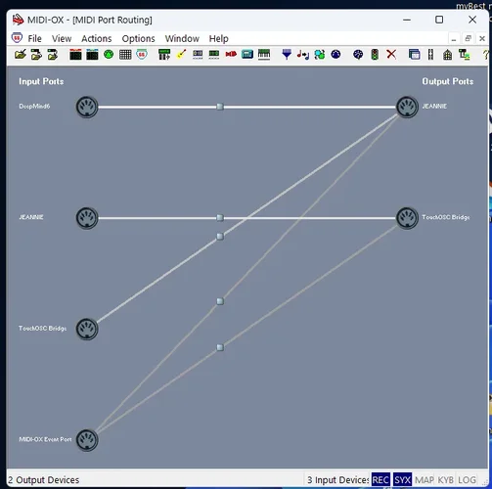Click the network devices toolbar icon
Image resolution: width=492 pixels, height=489 pixels.
point(464,55)
